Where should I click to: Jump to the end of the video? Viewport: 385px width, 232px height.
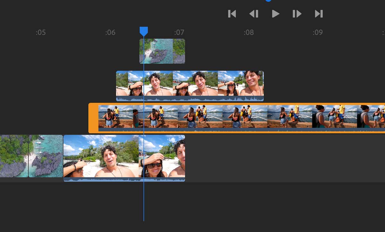pos(319,14)
